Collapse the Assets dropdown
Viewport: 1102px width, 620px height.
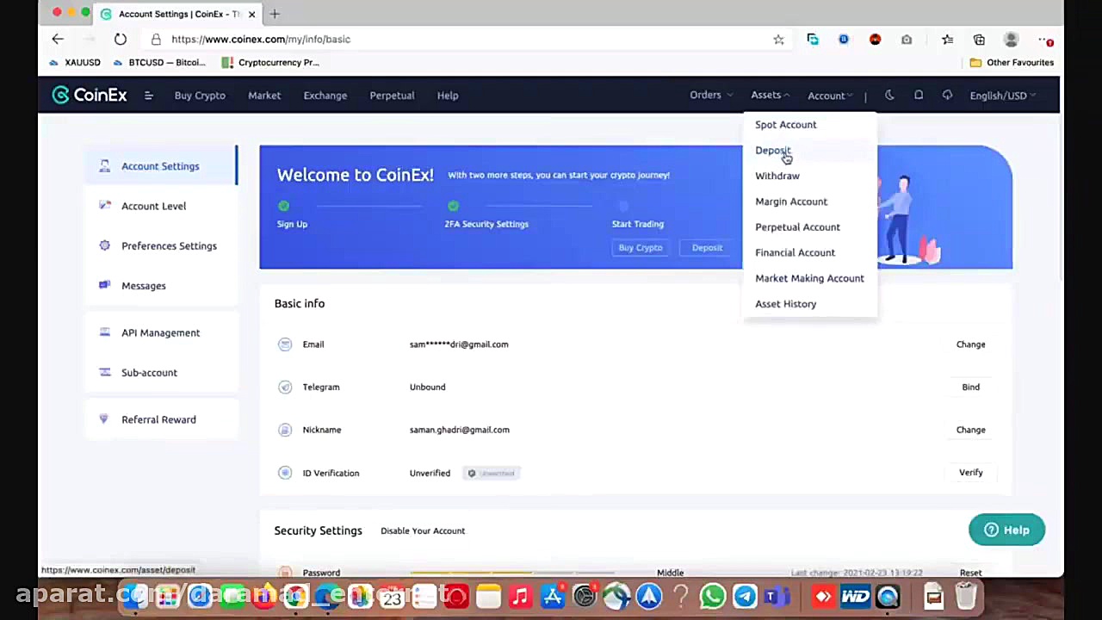coord(770,95)
